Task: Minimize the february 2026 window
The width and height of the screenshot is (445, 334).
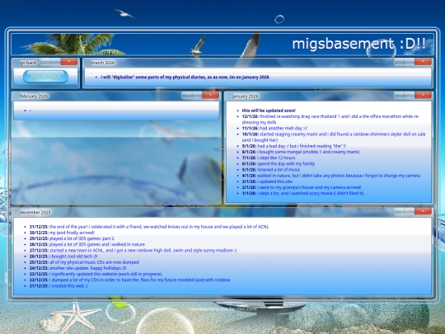Action: [x=186, y=96]
